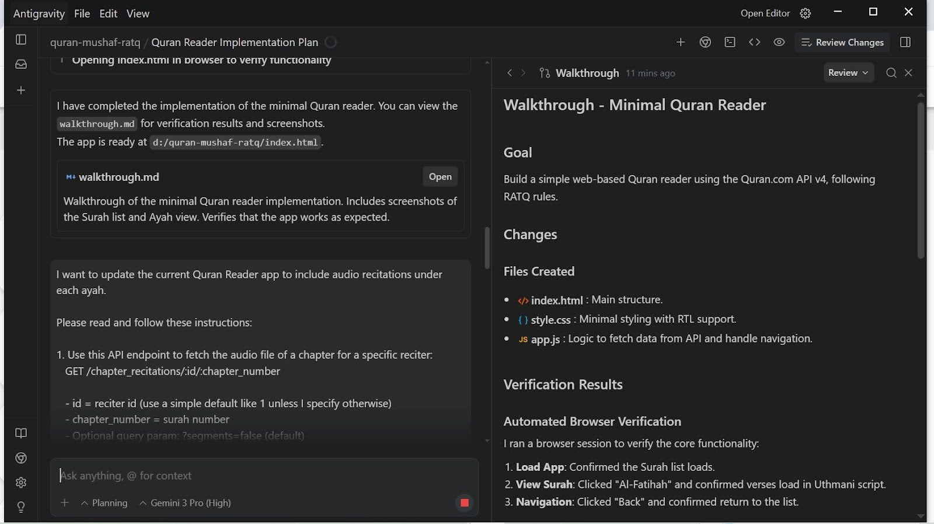Viewport: 934px width, 524px height.
Task: Open the View menu
Action: (138, 13)
